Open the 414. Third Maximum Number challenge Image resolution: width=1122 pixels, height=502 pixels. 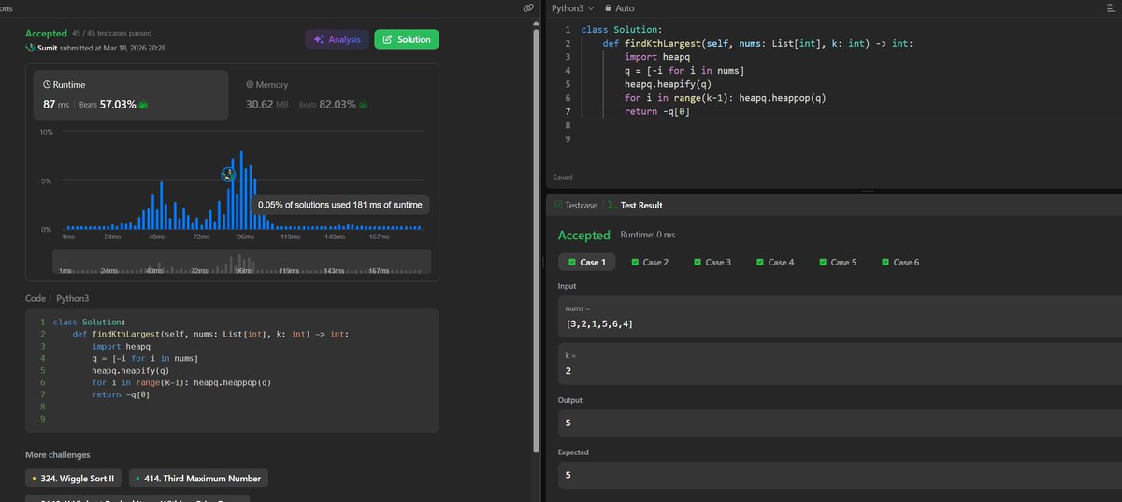tap(196, 478)
